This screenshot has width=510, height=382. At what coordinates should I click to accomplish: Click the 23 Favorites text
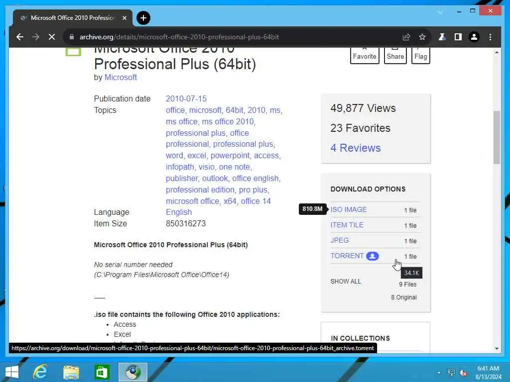(x=361, y=128)
